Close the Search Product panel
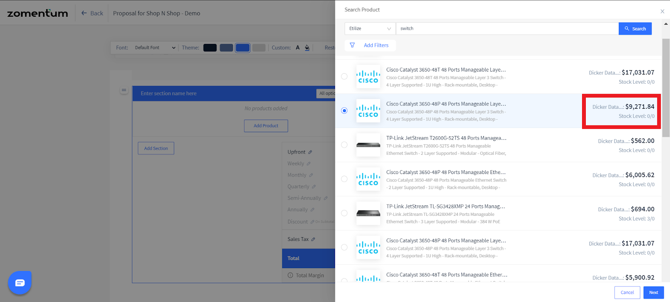The width and height of the screenshot is (670, 302). coord(662,11)
